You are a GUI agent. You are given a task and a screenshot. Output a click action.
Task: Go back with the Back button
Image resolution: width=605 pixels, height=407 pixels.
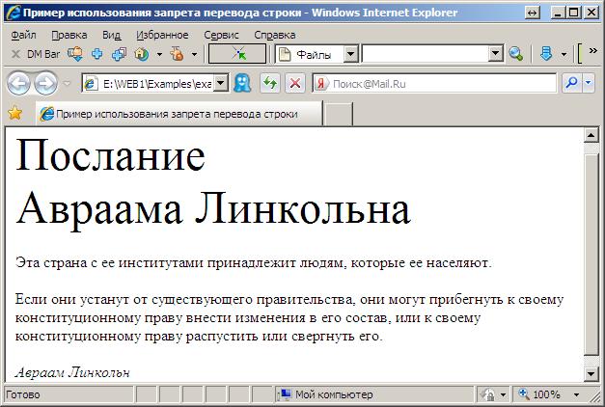pyautogui.click(x=18, y=83)
